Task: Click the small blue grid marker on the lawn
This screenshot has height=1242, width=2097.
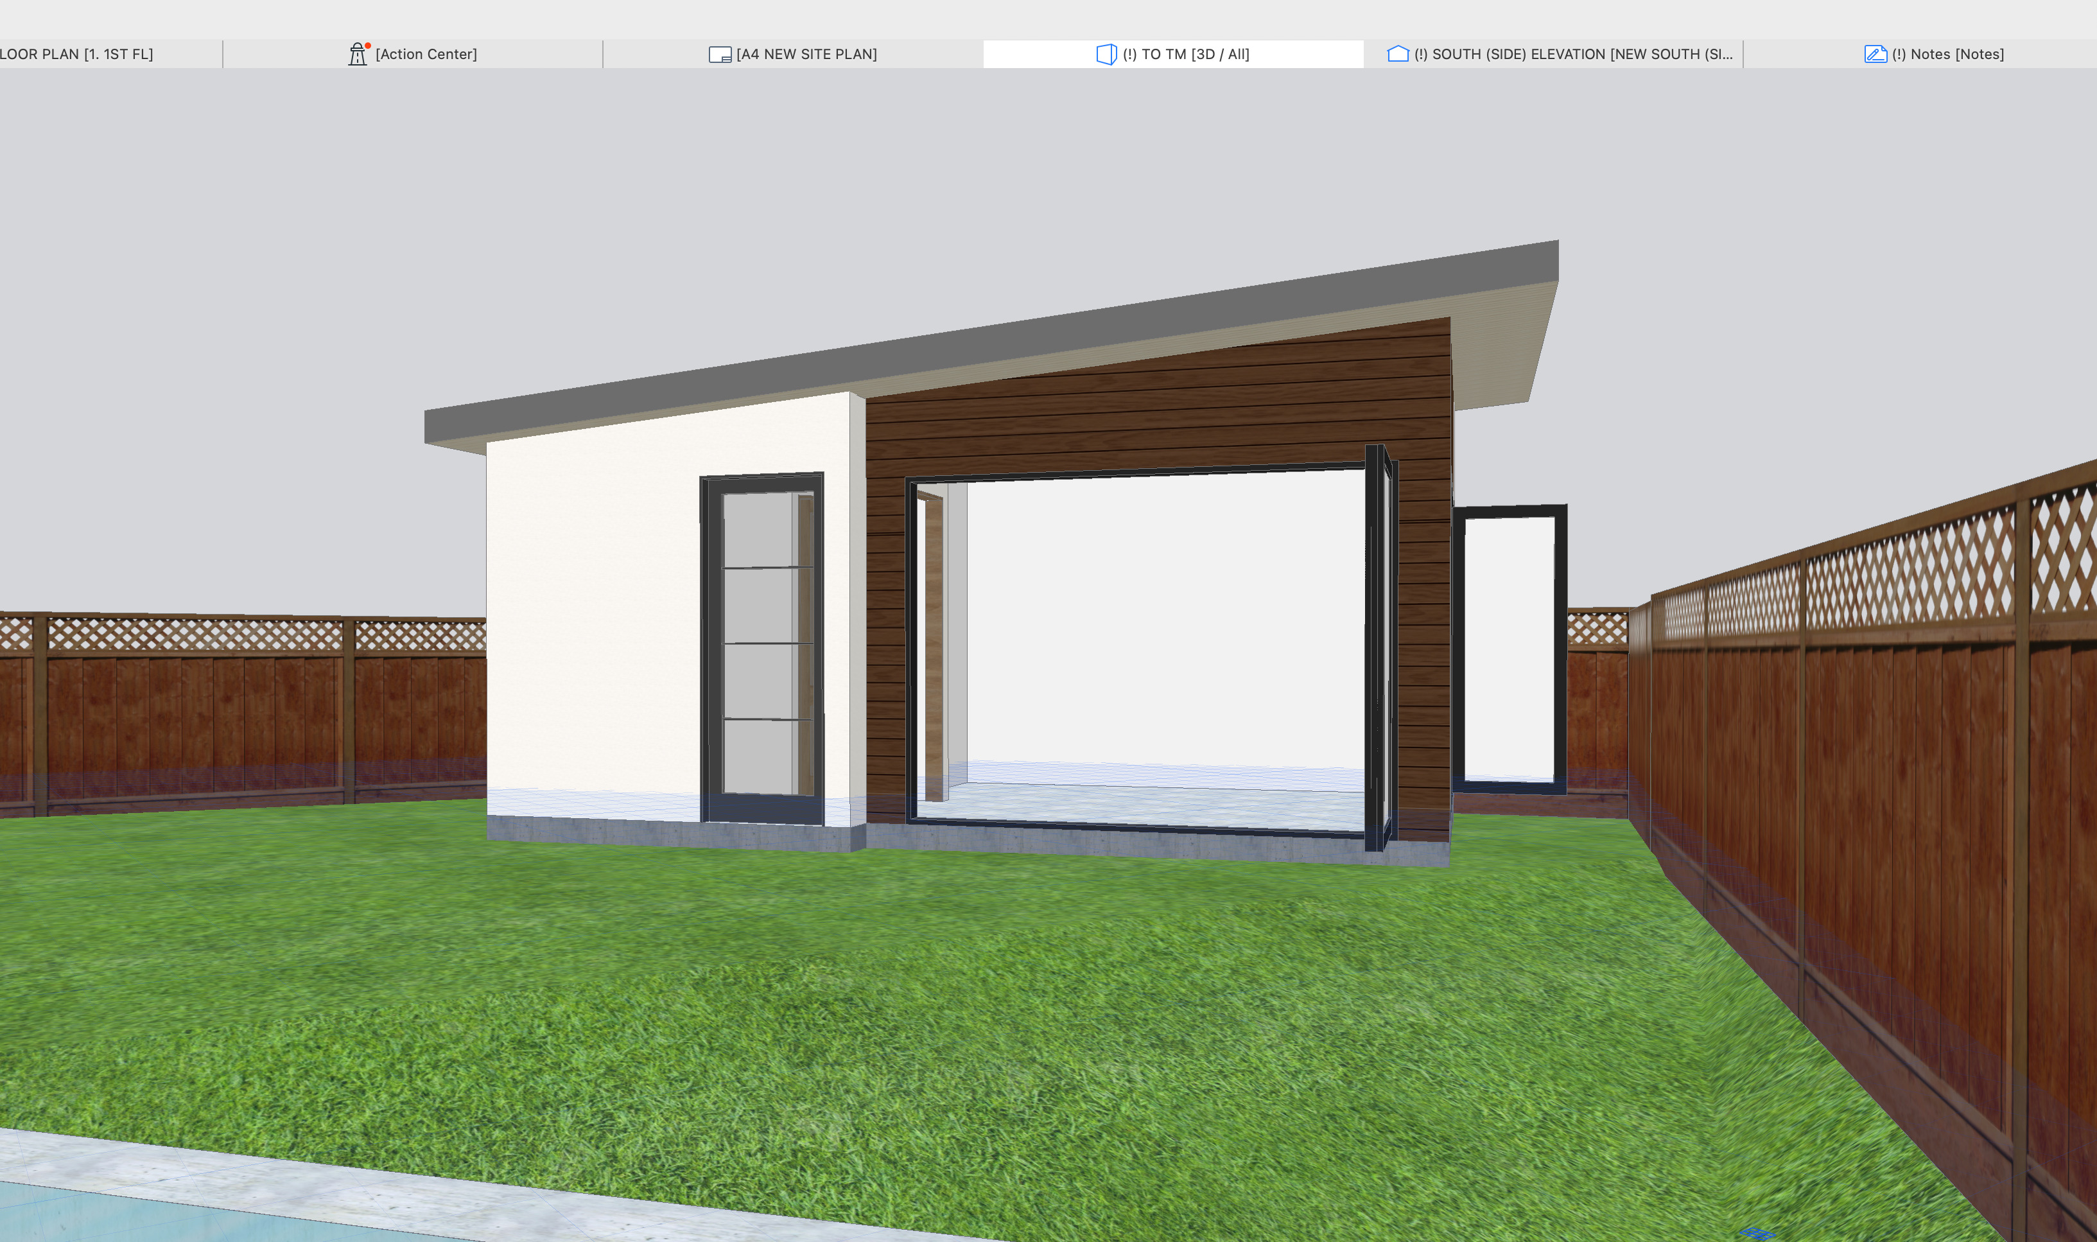Action: [1757, 1233]
